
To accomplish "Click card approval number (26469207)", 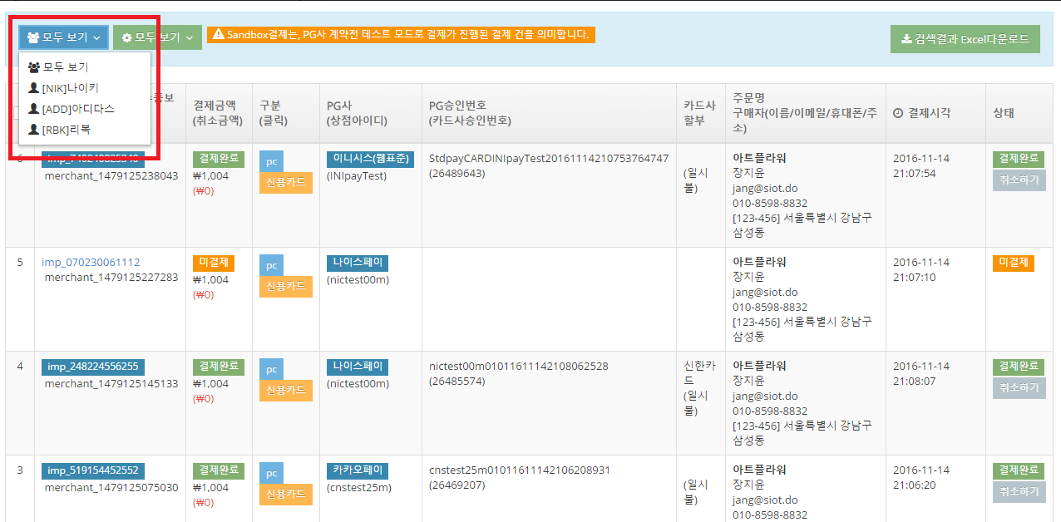I will [457, 485].
